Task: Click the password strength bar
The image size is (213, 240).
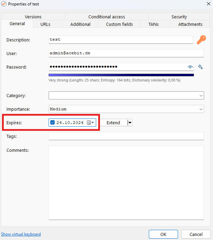Action: (121, 75)
